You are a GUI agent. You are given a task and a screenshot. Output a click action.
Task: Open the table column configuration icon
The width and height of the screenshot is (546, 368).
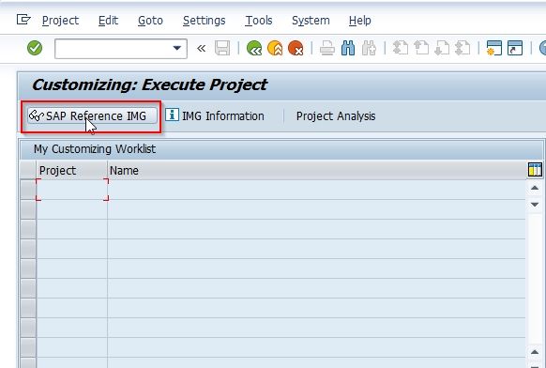tap(535, 170)
